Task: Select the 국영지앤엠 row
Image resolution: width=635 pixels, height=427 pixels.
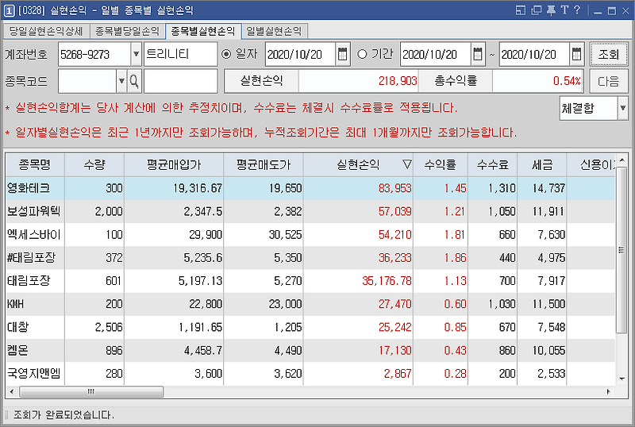Action: [310, 373]
